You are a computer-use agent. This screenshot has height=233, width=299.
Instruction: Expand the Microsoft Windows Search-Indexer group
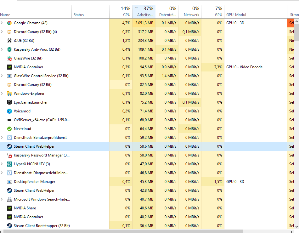pyautogui.click(x=2, y=199)
